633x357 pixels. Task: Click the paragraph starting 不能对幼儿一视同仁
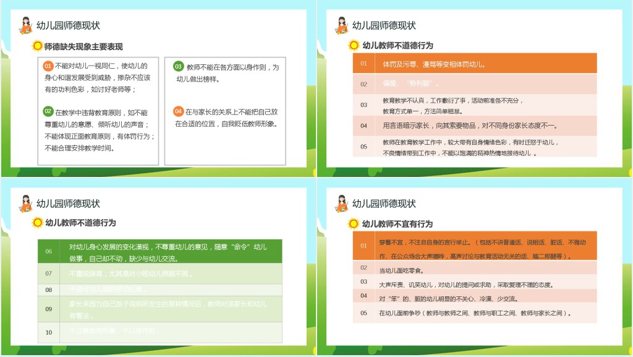97,77
